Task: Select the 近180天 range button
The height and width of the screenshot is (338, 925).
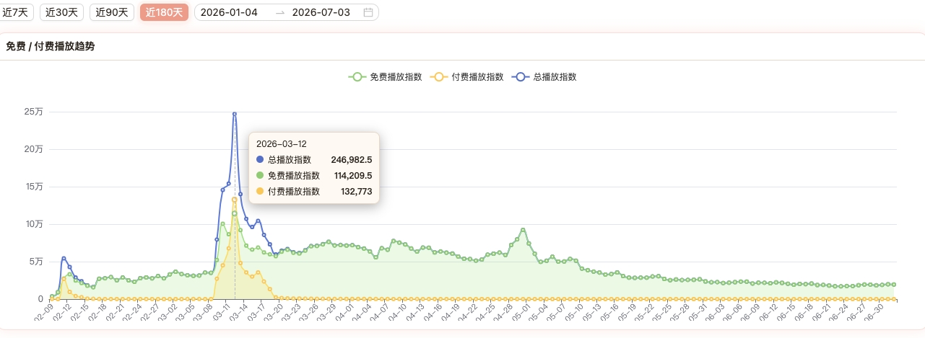Action: tap(164, 12)
